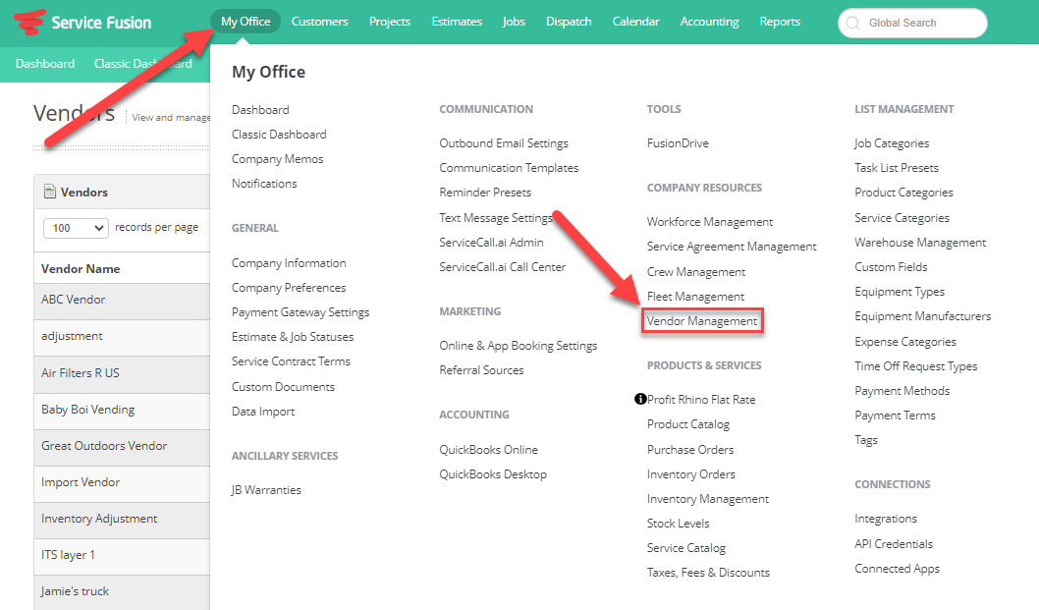Open the Dispatch menu
The image size is (1039, 610).
569,22
